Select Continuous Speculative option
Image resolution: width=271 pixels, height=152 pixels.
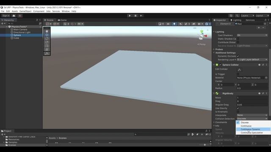253,133
